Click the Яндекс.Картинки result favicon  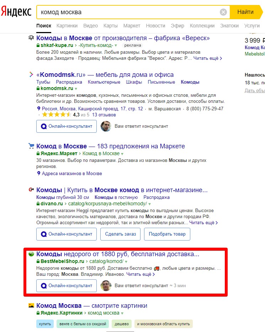[31, 305]
